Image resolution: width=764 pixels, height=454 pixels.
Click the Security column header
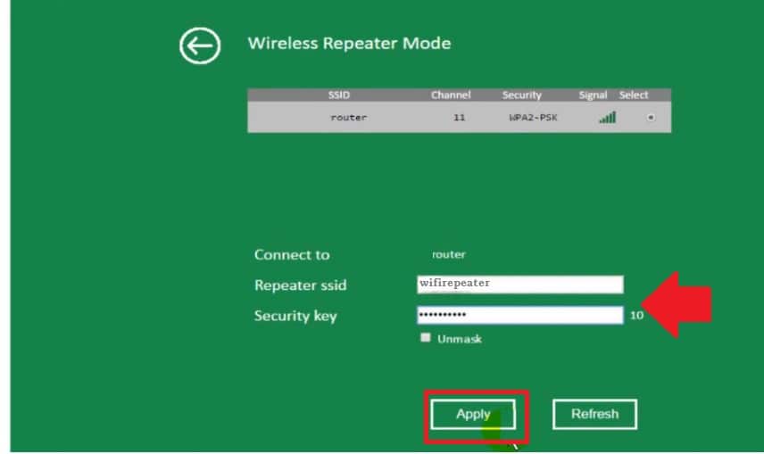pyautogui.click(x=522, y=95)
